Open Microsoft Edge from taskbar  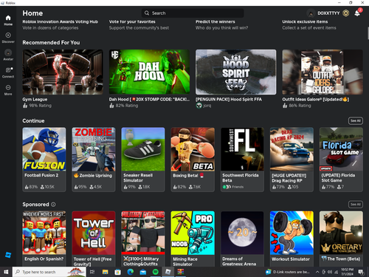[x=130, y=272]
